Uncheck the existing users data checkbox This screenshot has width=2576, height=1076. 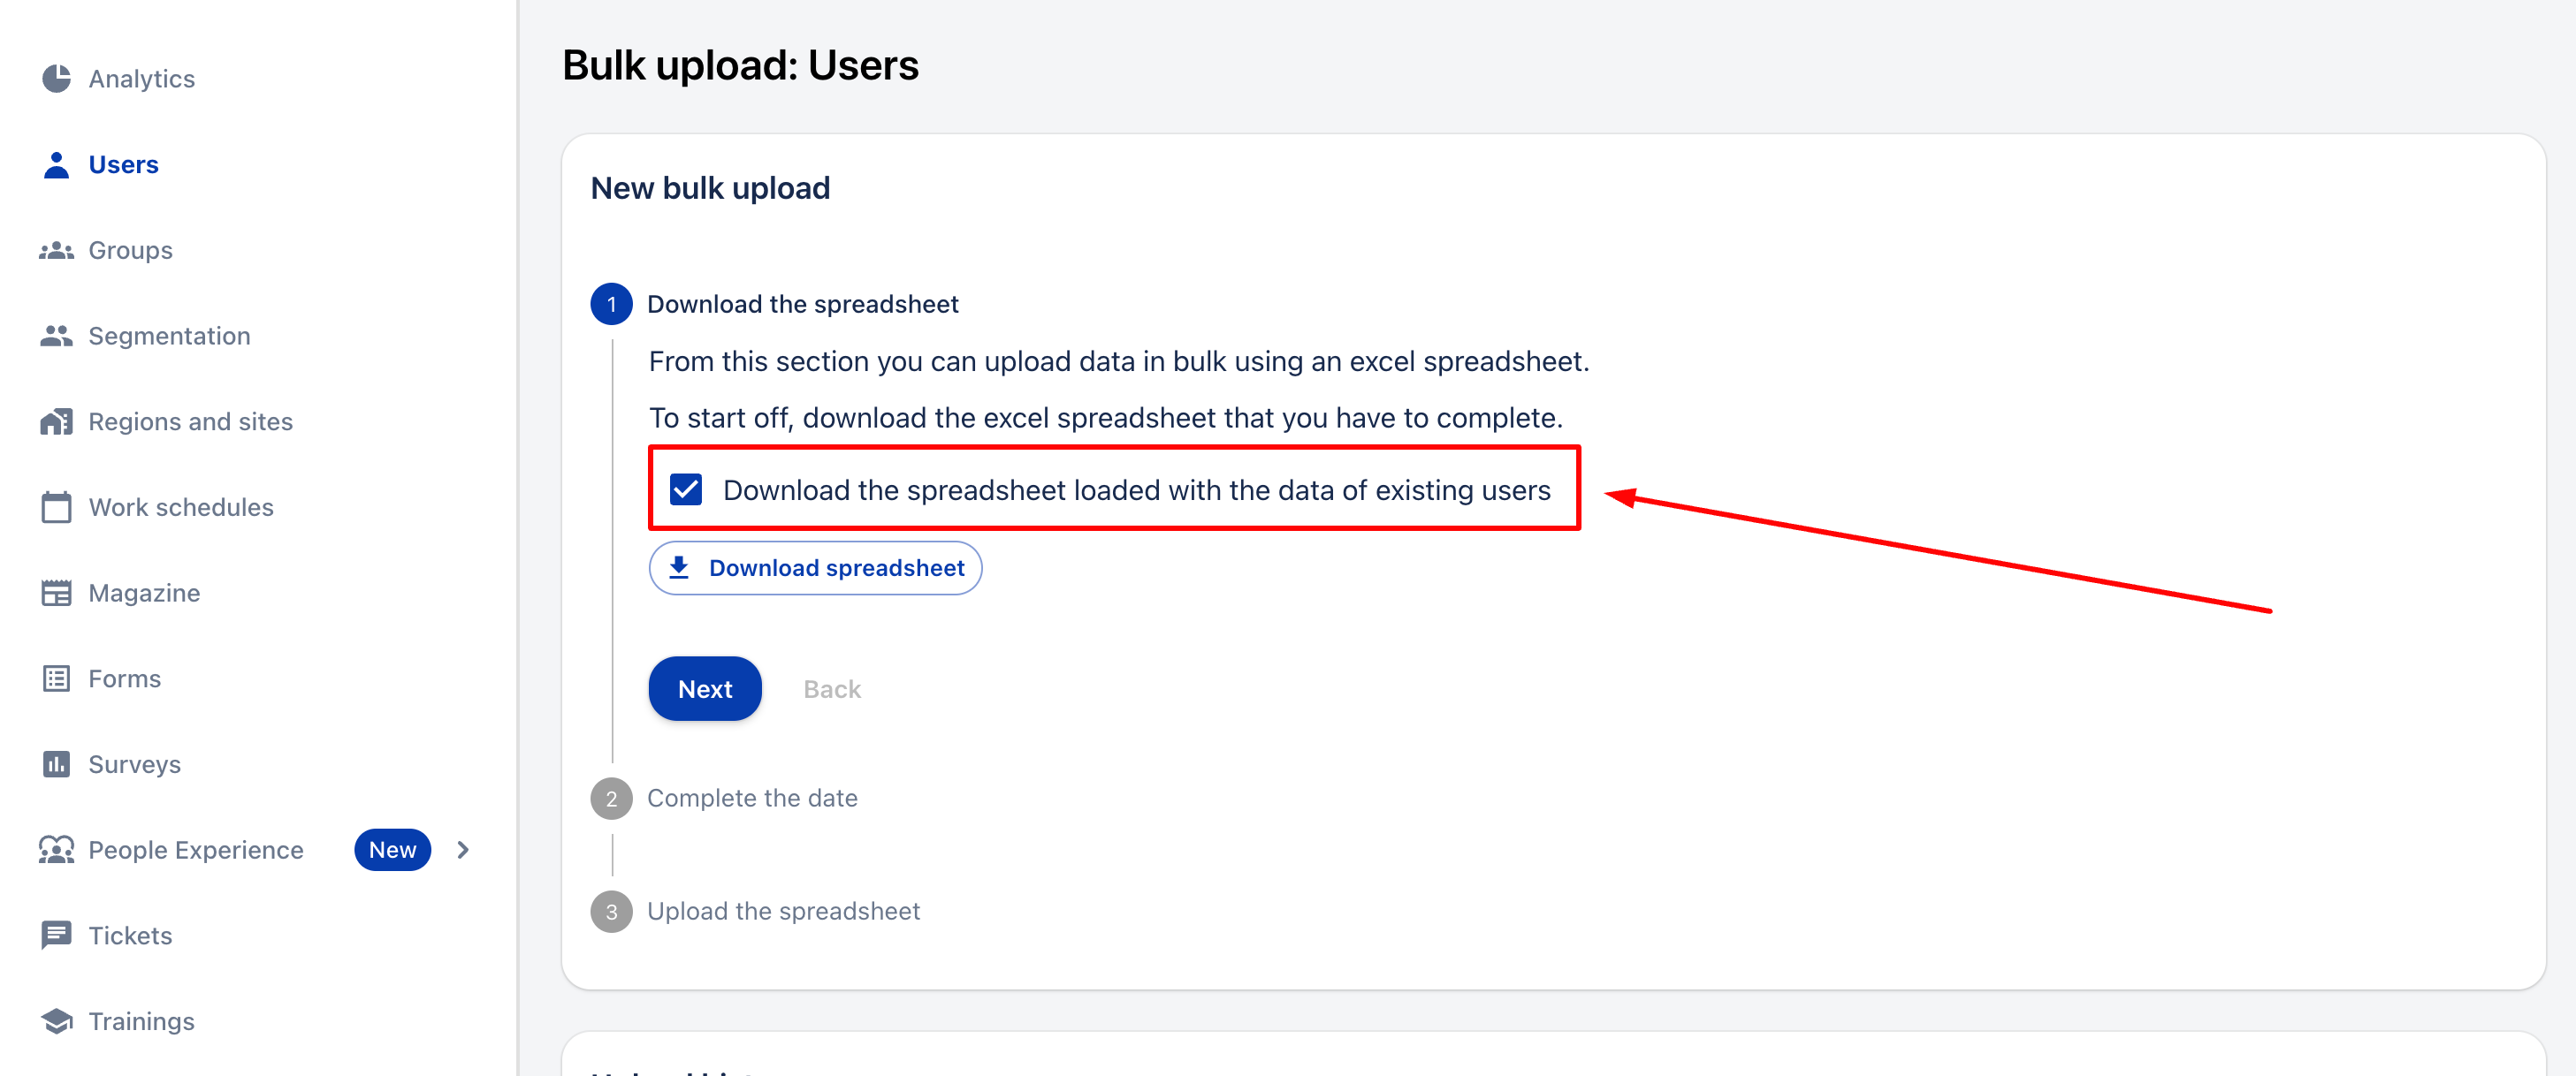(686, 489)
